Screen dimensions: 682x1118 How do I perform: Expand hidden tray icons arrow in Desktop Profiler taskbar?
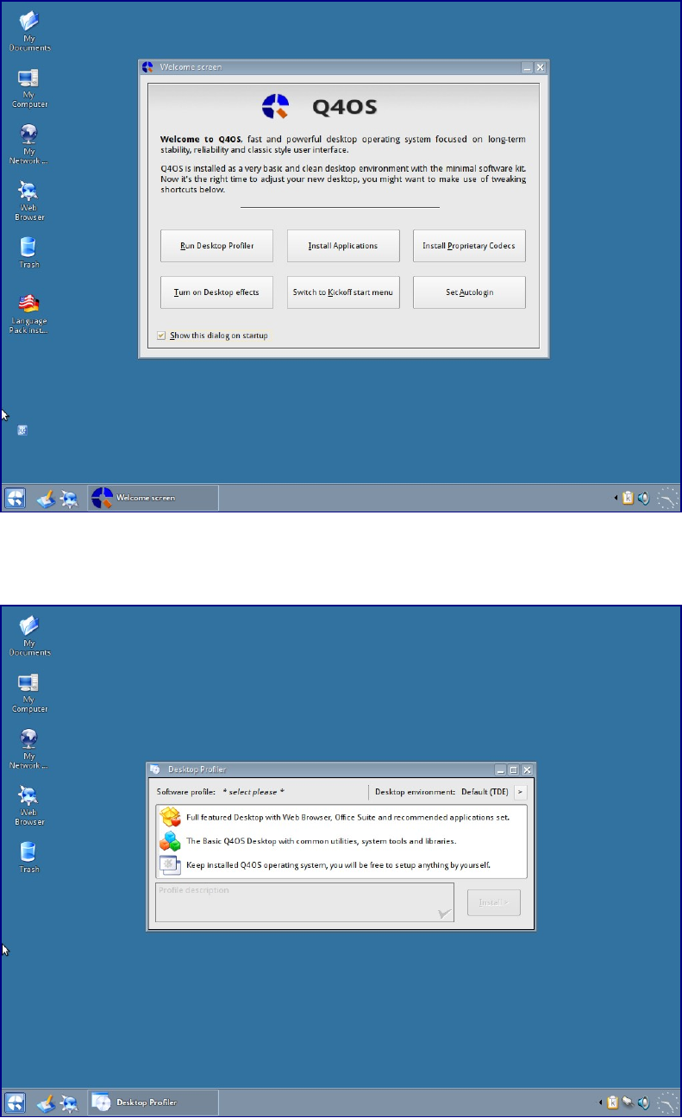coord(602,1102)
